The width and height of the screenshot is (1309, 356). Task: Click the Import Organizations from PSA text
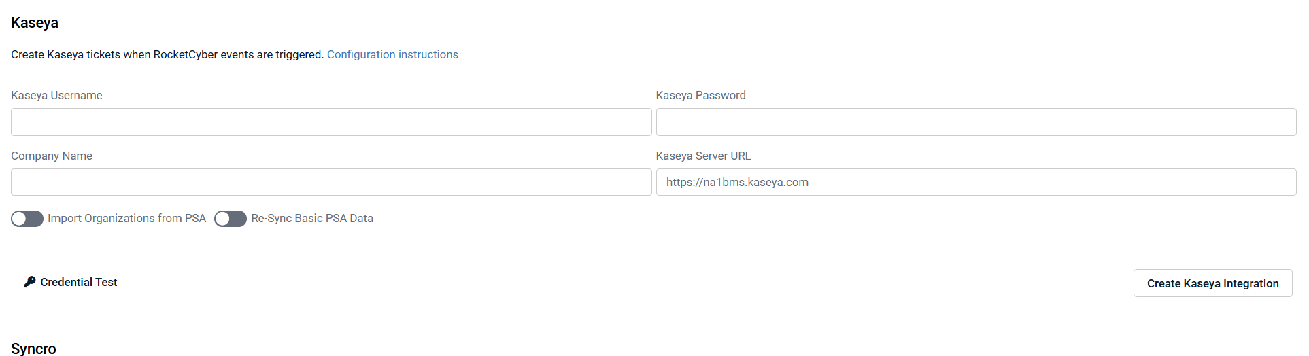pos(126,218)
